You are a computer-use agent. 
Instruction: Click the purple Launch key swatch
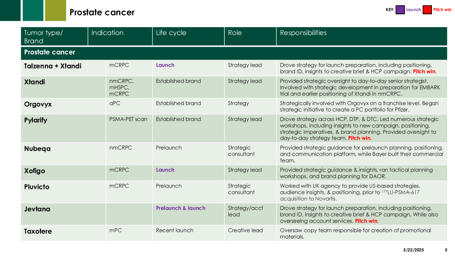(x=400, y=10)
